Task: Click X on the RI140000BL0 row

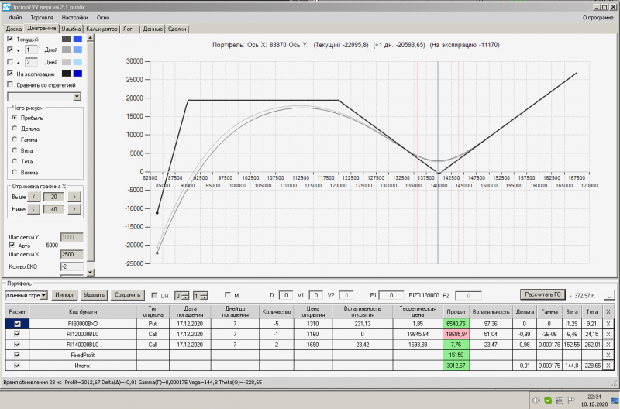Action: pos(608,345)
